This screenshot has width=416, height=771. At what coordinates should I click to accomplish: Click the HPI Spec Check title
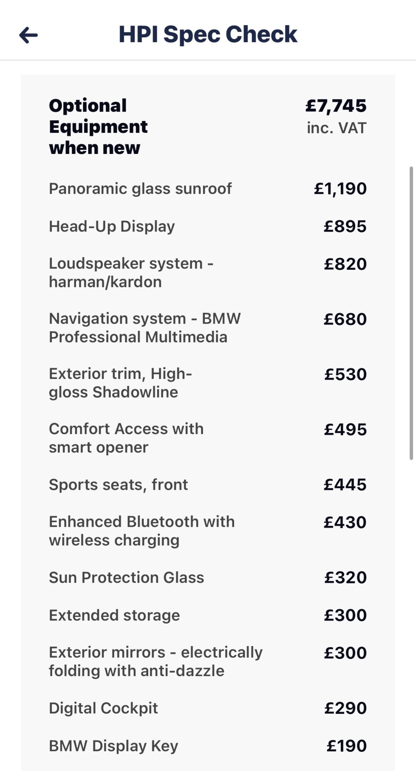tap(208, 34)
